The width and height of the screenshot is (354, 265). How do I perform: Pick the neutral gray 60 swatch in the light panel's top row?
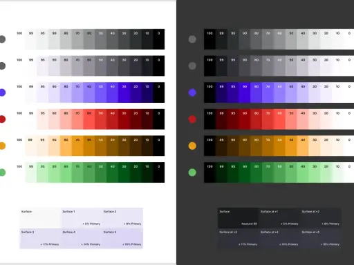point(89,39)
